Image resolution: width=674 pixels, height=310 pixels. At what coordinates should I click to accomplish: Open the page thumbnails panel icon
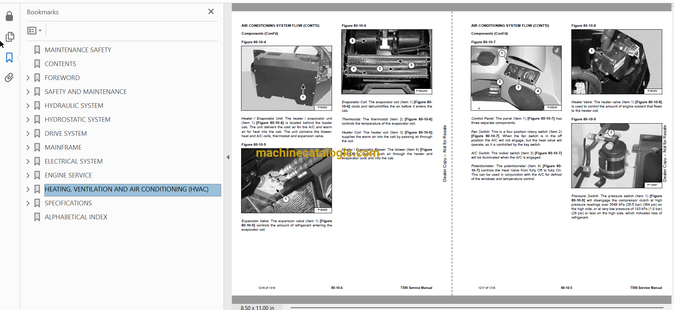[x=10, y=36]
